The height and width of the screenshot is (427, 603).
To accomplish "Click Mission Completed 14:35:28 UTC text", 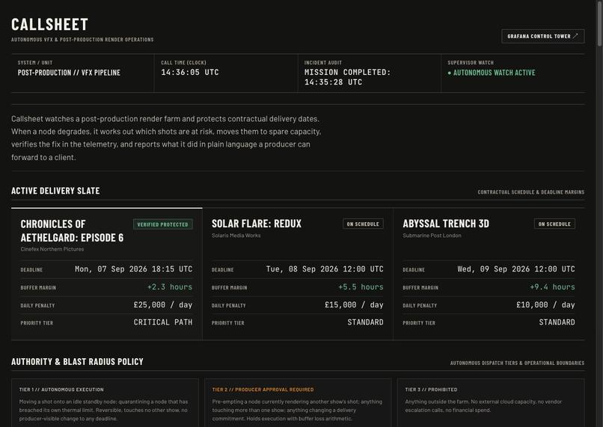I will coord(348,77).
